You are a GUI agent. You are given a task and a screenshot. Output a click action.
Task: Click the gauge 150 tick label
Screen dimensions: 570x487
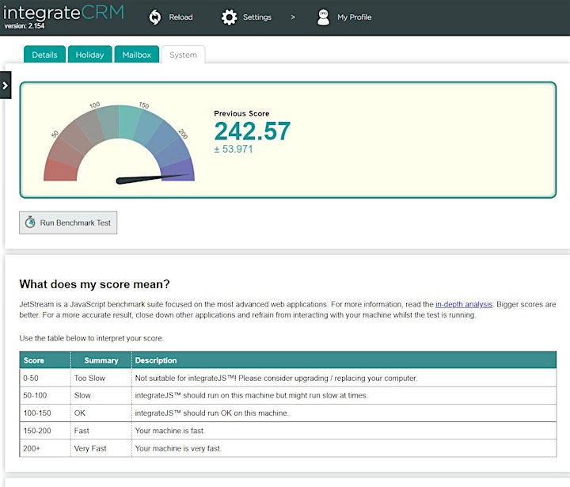click(144, 105)
